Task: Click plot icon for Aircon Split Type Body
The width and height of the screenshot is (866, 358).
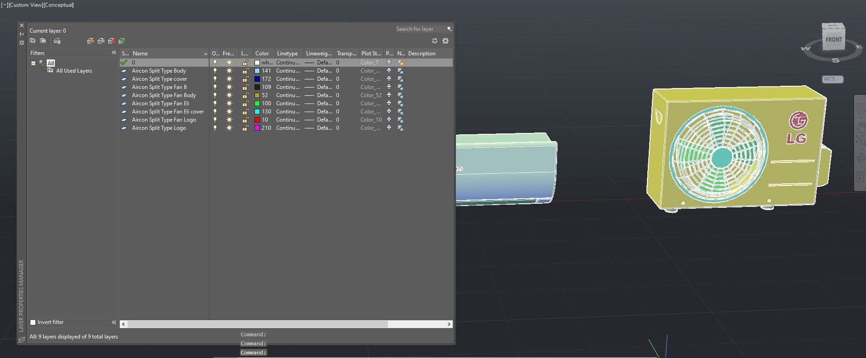Action: [x=389, y=71]
